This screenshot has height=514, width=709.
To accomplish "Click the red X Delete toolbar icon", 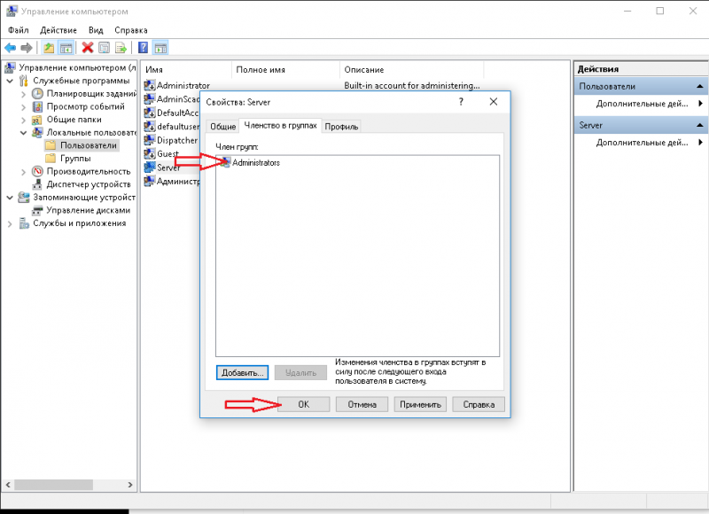I will (88, 48).
